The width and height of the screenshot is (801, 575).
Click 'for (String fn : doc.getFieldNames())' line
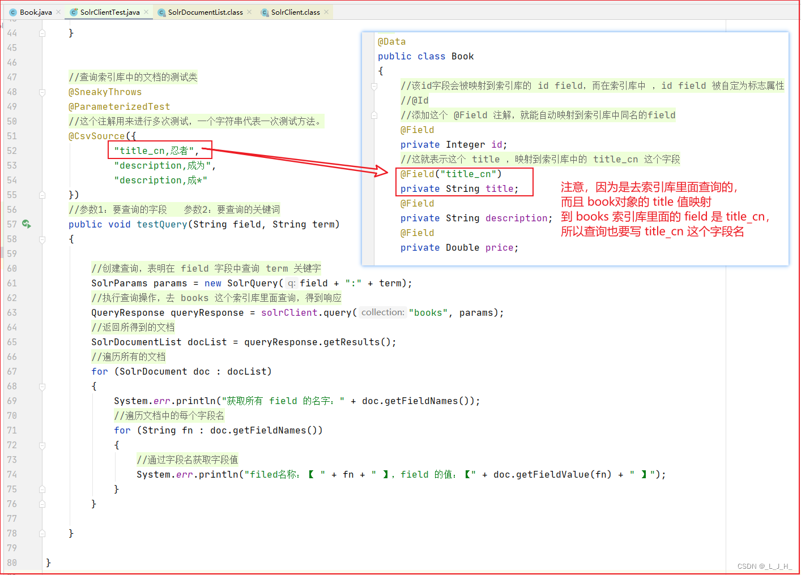[x=219, y=430]
